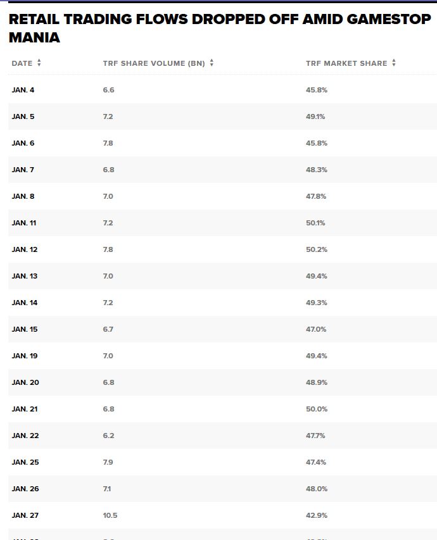Select the JAN. 27 date cell

[25, 515]
